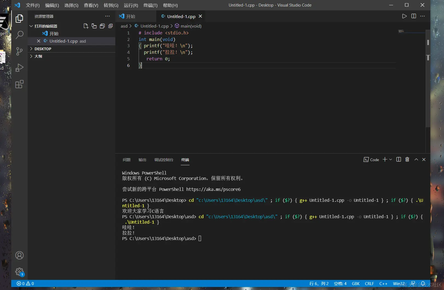444x290 pixels.
Task: Change the GBK file encoding
Action: click(356, 284)
